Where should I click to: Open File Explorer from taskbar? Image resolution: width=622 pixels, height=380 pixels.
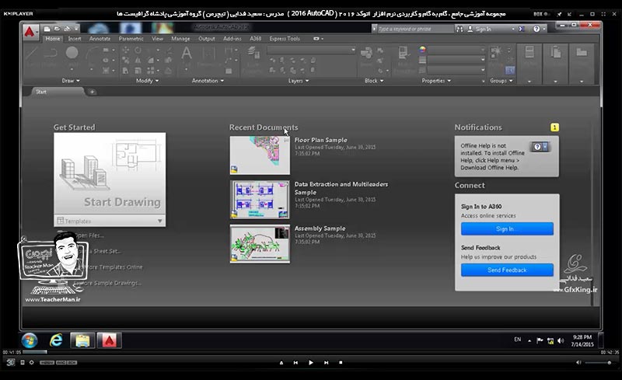(x=82, y=340)
